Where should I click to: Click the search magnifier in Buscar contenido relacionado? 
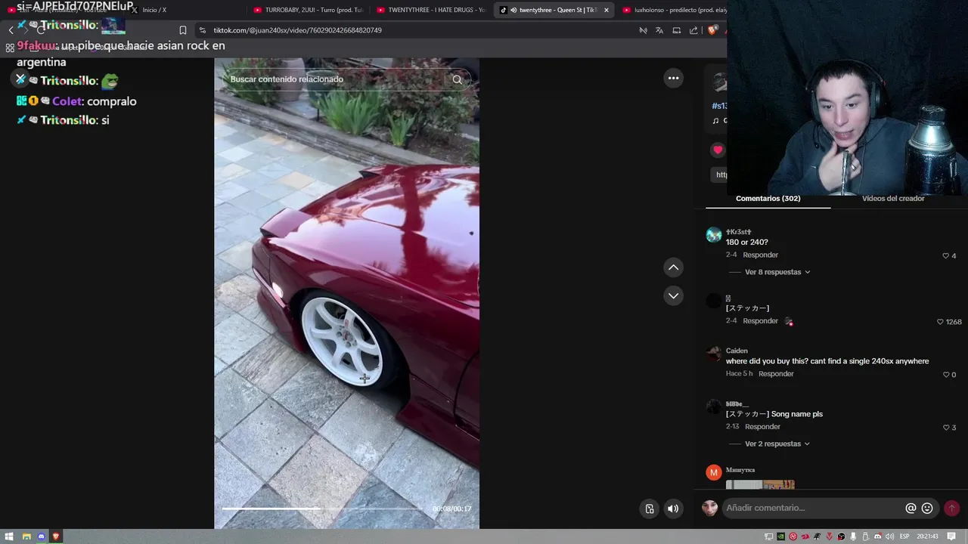[x=457, y=79]
